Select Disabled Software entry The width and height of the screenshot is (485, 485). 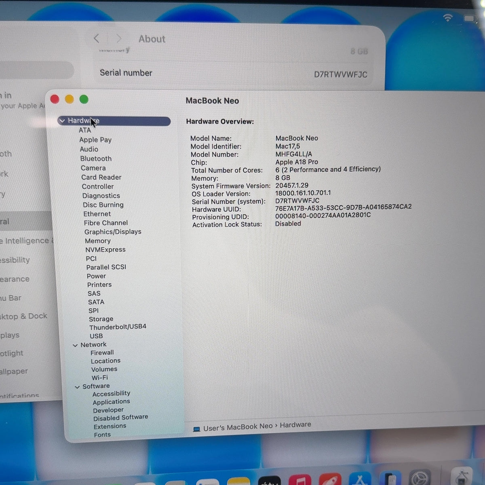[x=120, y=418]
